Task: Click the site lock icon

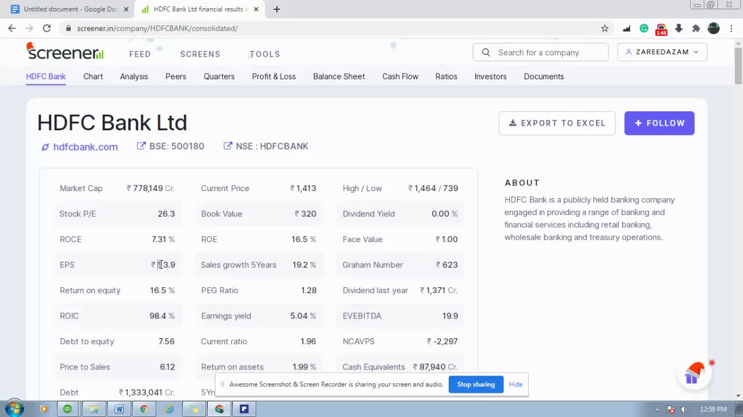Action: pyautogui.click(x=68, y=28)
